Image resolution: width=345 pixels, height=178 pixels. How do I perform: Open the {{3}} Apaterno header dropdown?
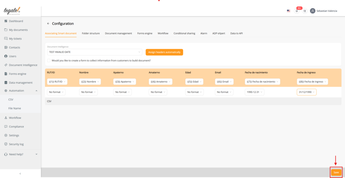click(x=125, y=82)
